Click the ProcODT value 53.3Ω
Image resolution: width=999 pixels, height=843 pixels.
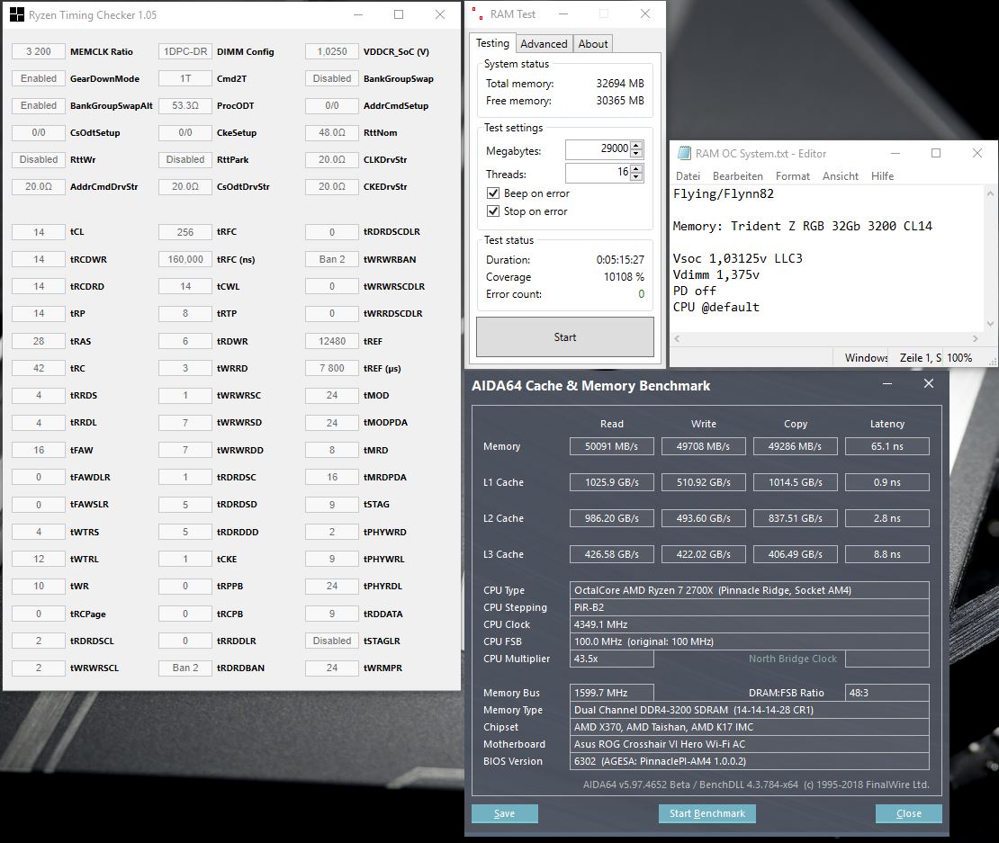pyautogui.click(x=185, y=105)
